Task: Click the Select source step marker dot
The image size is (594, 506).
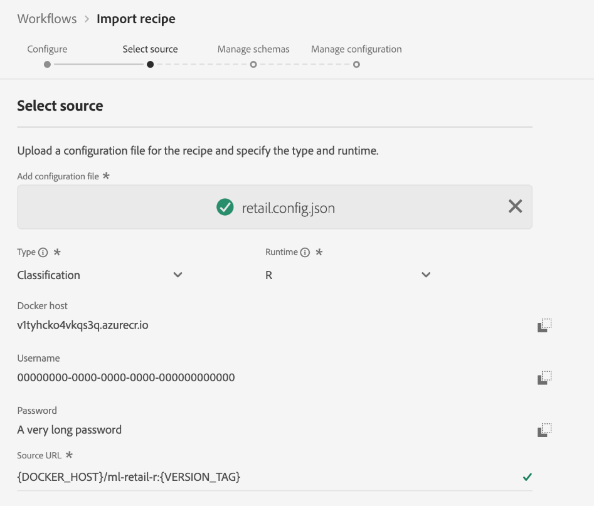Action: [150, 64]
